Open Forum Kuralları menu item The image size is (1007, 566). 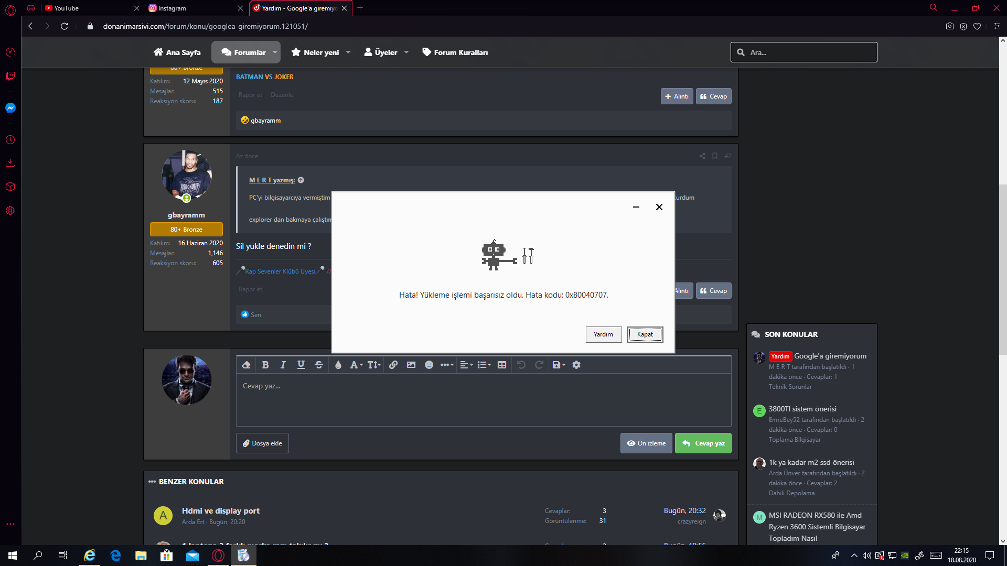tap(455, 52)
